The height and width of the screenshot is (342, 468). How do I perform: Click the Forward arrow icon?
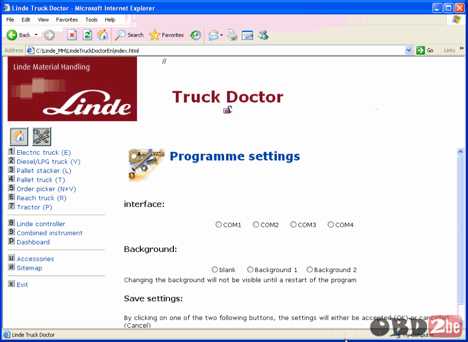click(49, 35)
